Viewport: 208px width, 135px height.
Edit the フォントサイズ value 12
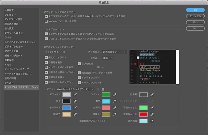[64, 52]
